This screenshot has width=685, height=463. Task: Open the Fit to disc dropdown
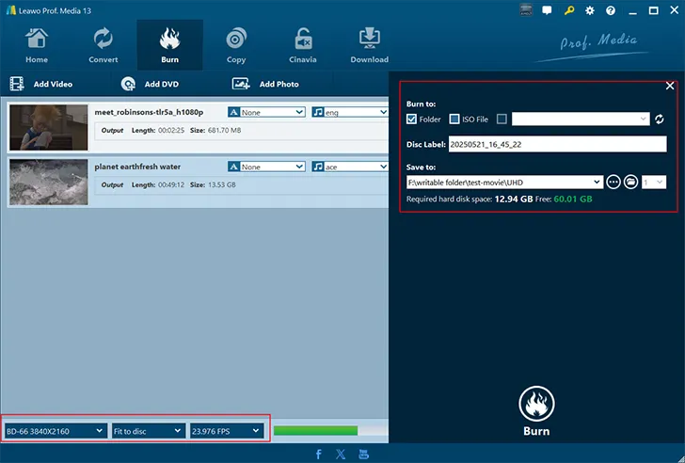coord(148,431)
